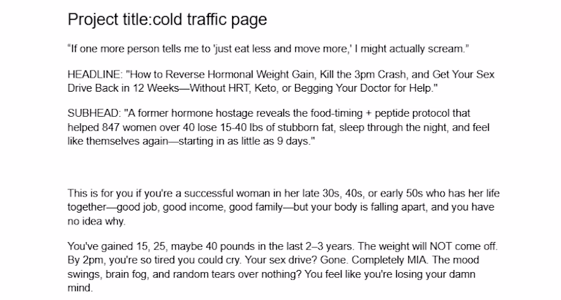Click the word SUBHEAD in the document
561x300 pixels.
pos(94,113)
